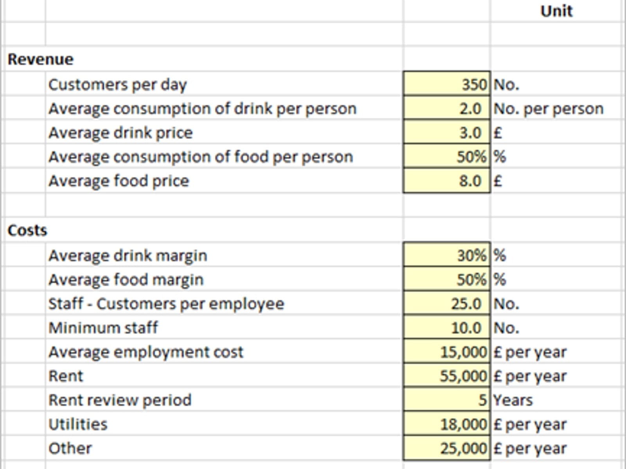Image resolution: width=626 pixels, height=469 pixels.
Task: Select the food consumption 50% input cell
Action: [x=446, y=156]
